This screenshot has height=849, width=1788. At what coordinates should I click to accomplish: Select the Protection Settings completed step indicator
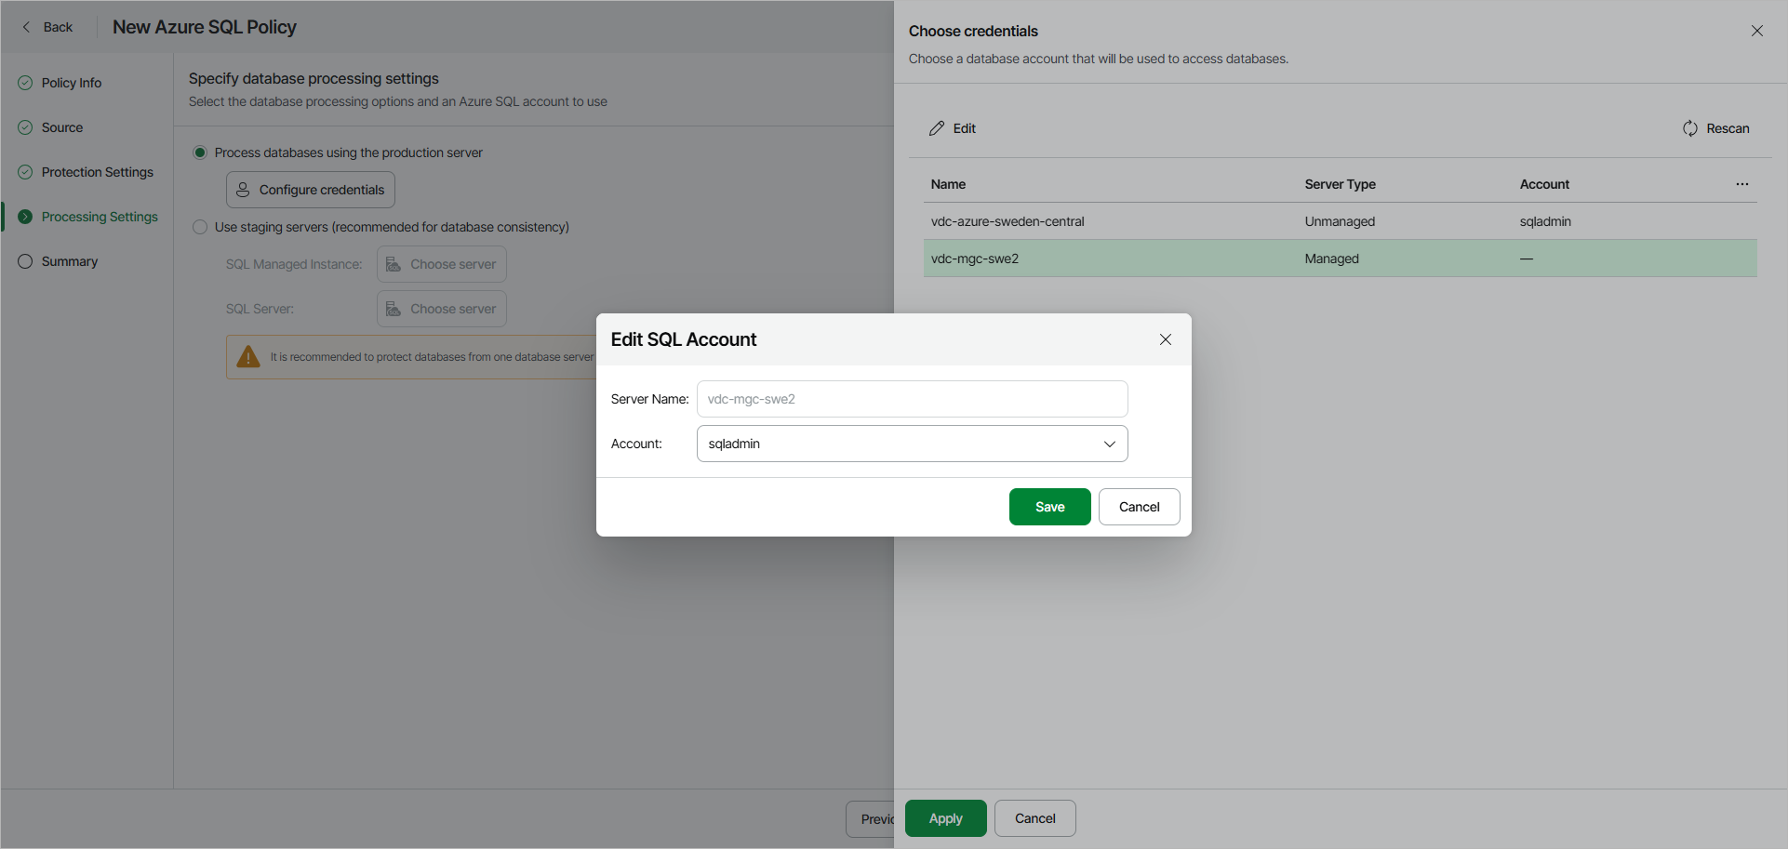24,171
